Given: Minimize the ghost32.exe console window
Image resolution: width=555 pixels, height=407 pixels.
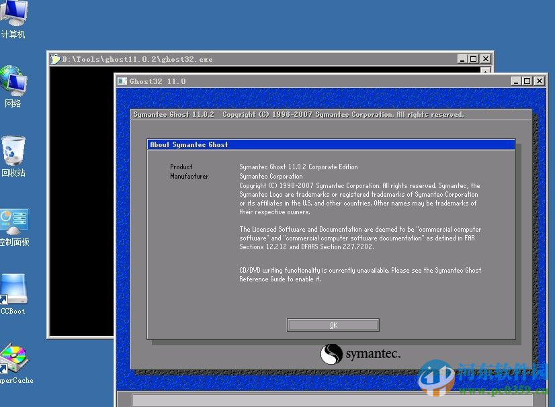Looking at the screenshot, I should pos(462,58).
